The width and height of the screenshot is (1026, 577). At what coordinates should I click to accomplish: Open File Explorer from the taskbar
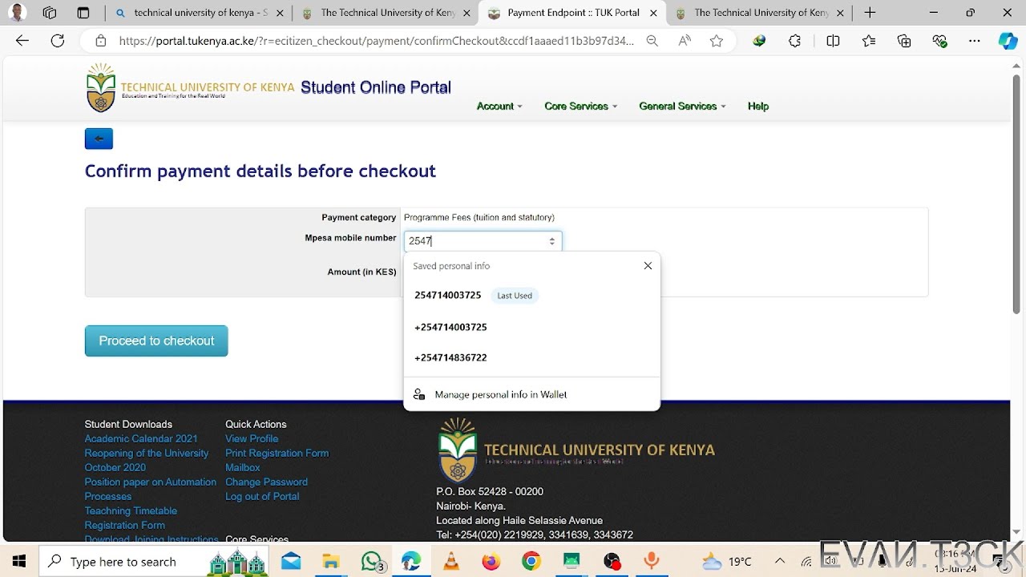click(331, 562)
